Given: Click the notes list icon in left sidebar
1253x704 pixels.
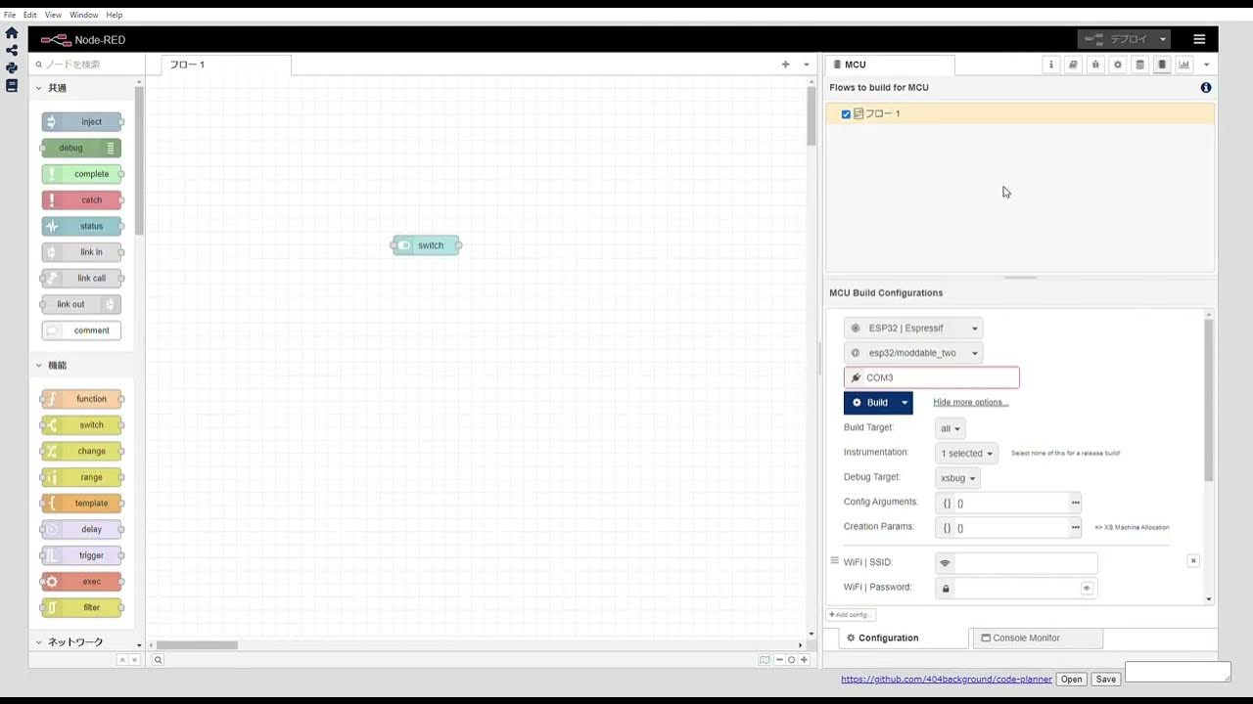Looking at the screenshot, I should (x=12, y=85).
